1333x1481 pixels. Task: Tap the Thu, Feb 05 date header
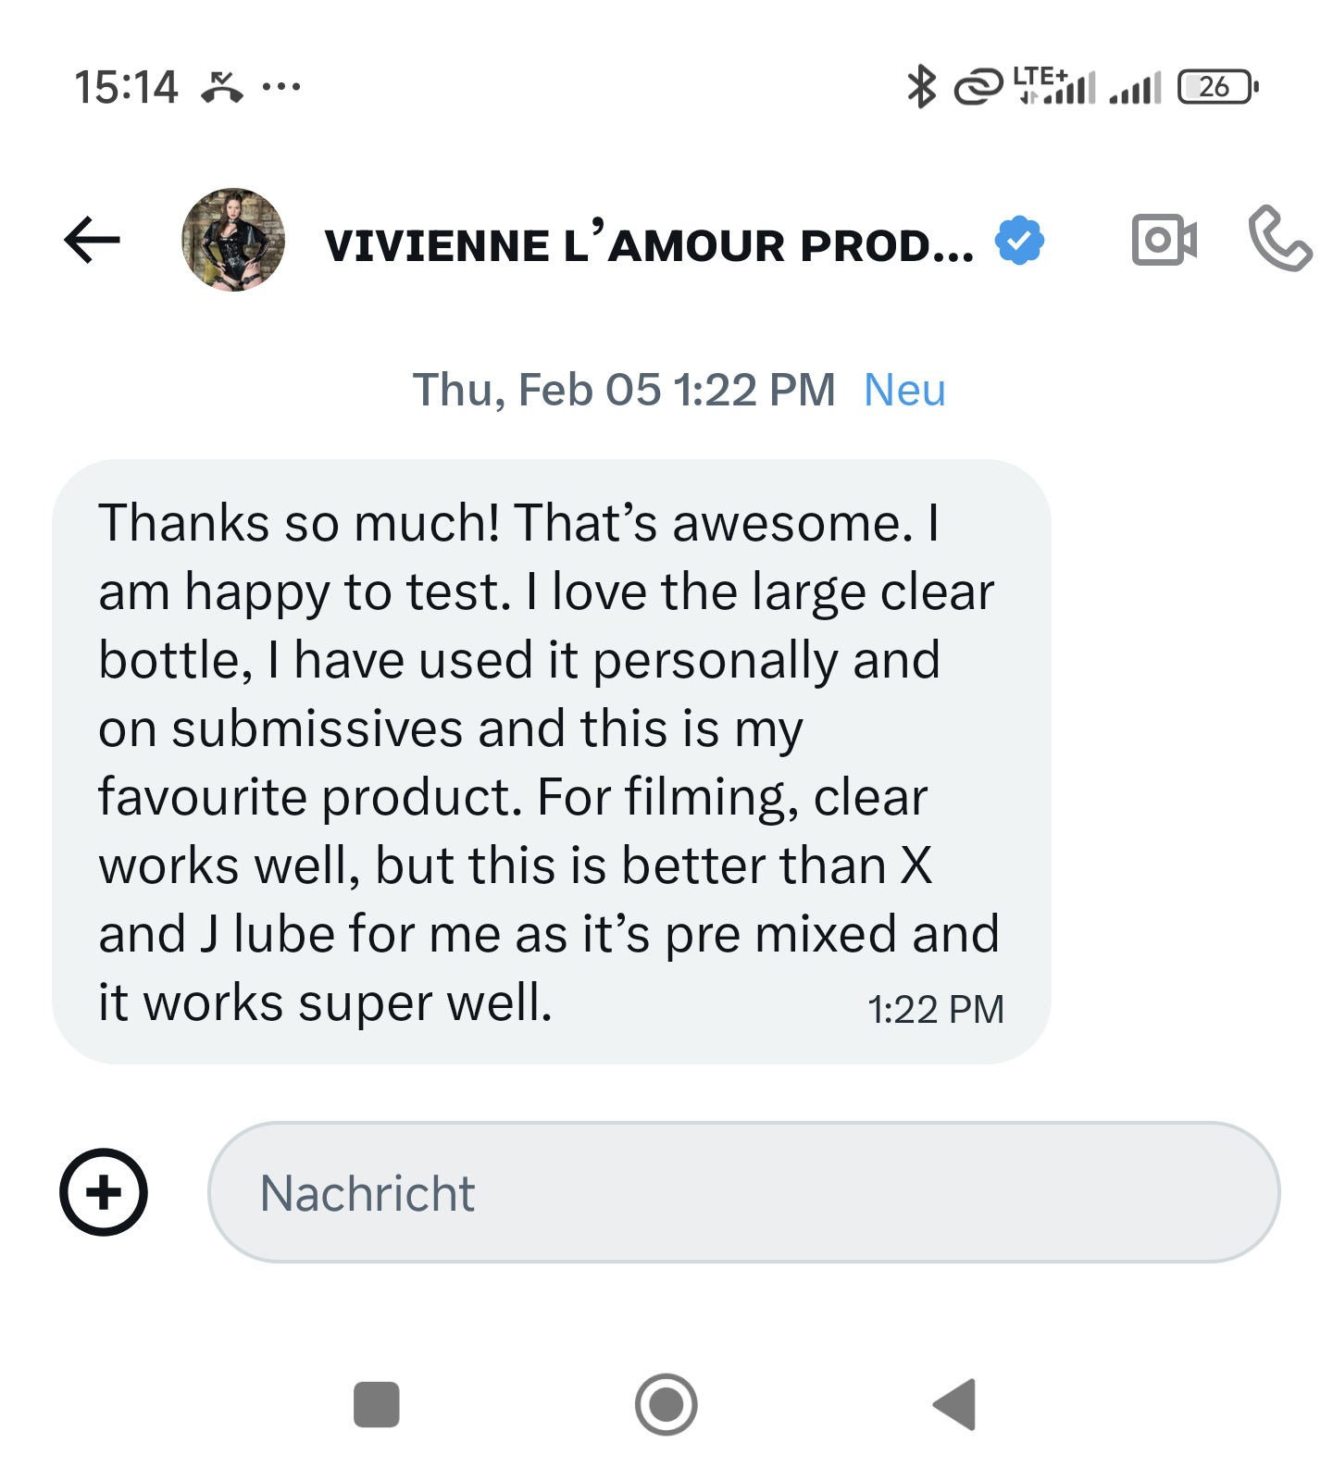click(623, 390)
